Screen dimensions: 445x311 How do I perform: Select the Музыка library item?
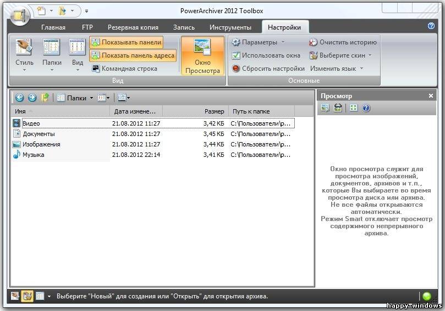[x=153, y=155]
